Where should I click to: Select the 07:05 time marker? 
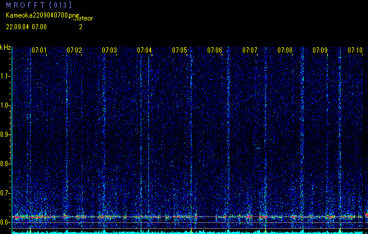pyautogui.click(x=180, y=50)
